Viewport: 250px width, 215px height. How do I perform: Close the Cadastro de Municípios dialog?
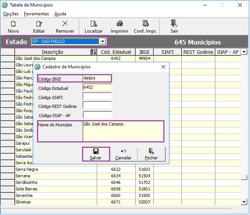click(163, 67)
